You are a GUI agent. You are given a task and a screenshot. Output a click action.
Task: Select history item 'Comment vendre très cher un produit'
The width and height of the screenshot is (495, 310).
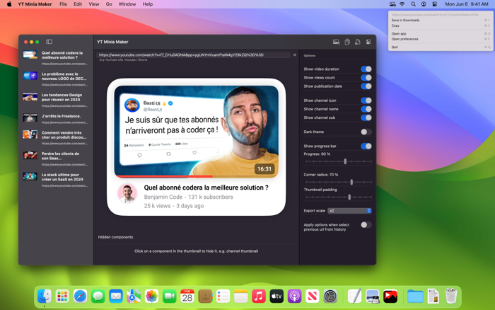point(56,138)
